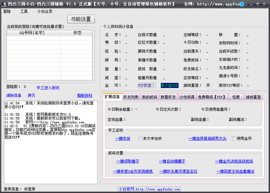Viewport: 270px width, 193px height.
Task: Click the 主城等级 label
Action: coord(192,35)
